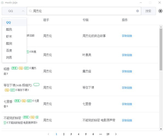
Task: Jump to results page 25
Action: [x=108, y=134]
